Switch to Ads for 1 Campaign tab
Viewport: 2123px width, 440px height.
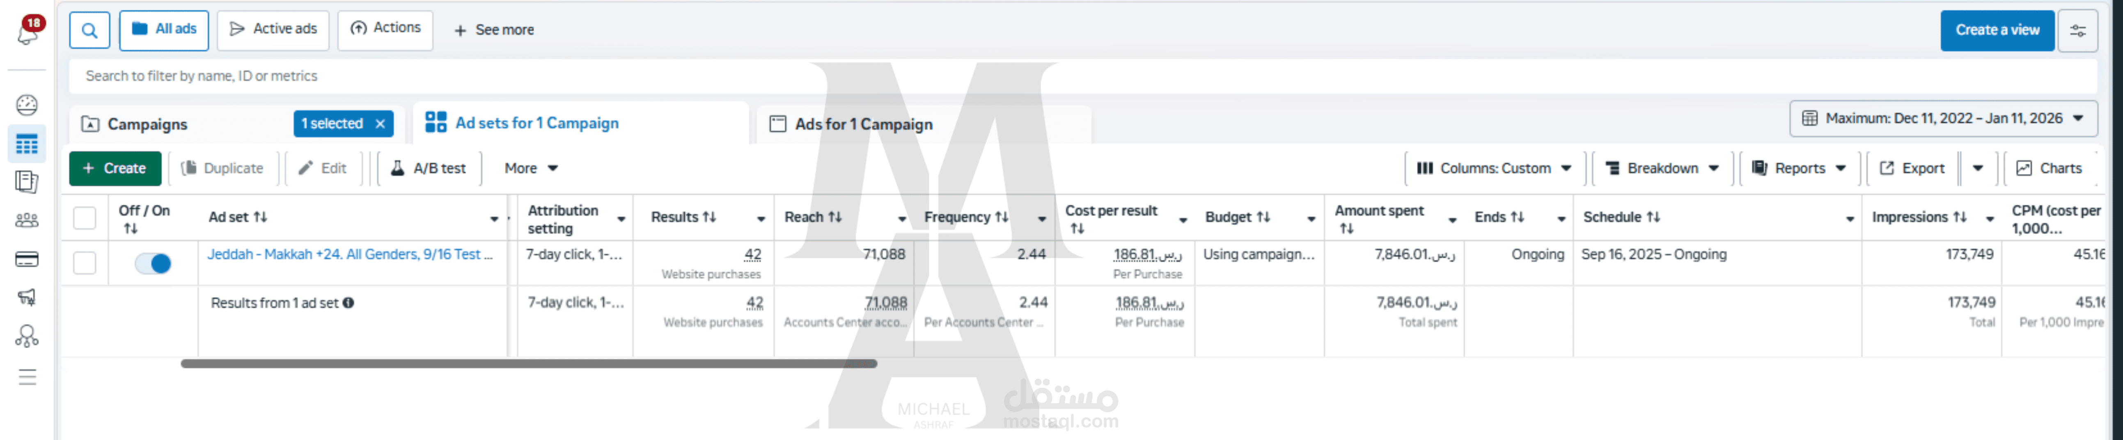[x=863, y=124]
